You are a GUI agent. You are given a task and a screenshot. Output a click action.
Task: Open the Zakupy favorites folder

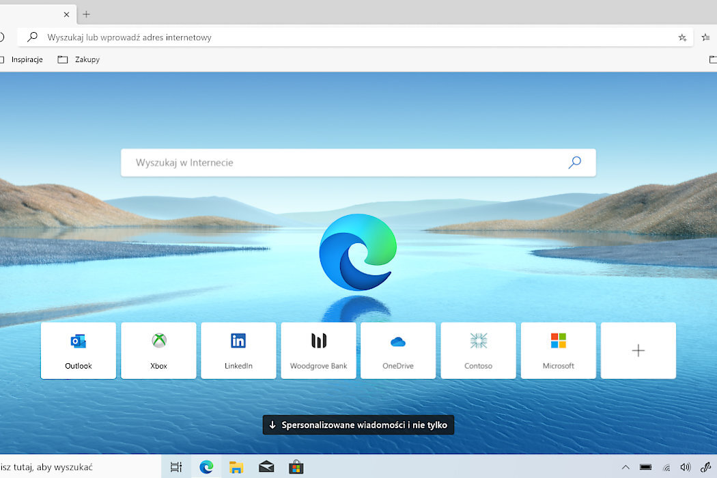click(x=79, y=59)
